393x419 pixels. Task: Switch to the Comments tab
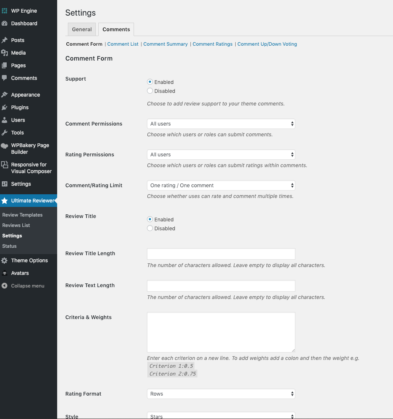point(116,29)
